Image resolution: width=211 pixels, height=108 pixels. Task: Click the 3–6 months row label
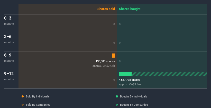9,39
